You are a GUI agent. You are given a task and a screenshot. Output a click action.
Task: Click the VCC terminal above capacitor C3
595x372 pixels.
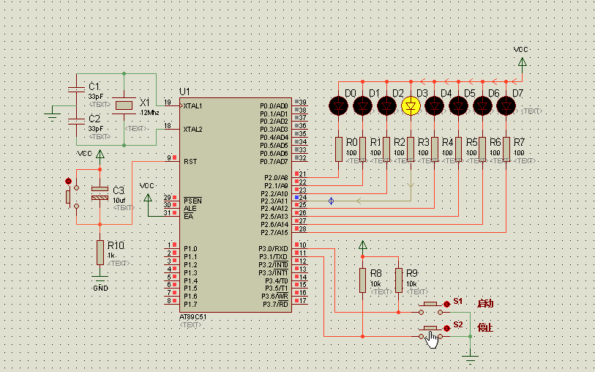point(100,155)
